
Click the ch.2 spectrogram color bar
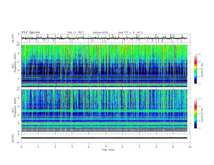[195, 114]
